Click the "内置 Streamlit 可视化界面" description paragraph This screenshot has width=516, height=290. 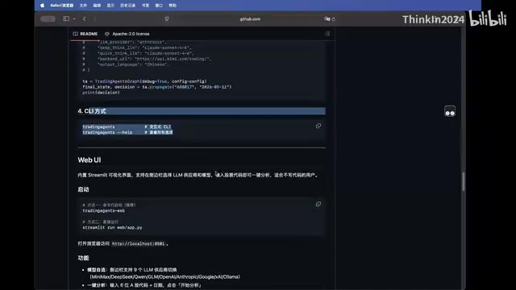coord(198,175)
